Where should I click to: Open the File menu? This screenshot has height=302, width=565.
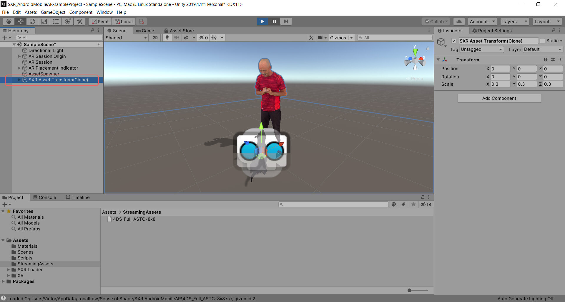click(x=5, y=12)
